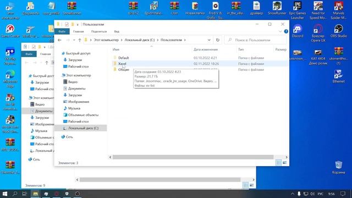Click the Windows Start button
Screen dimensions: 352x198
5,194
